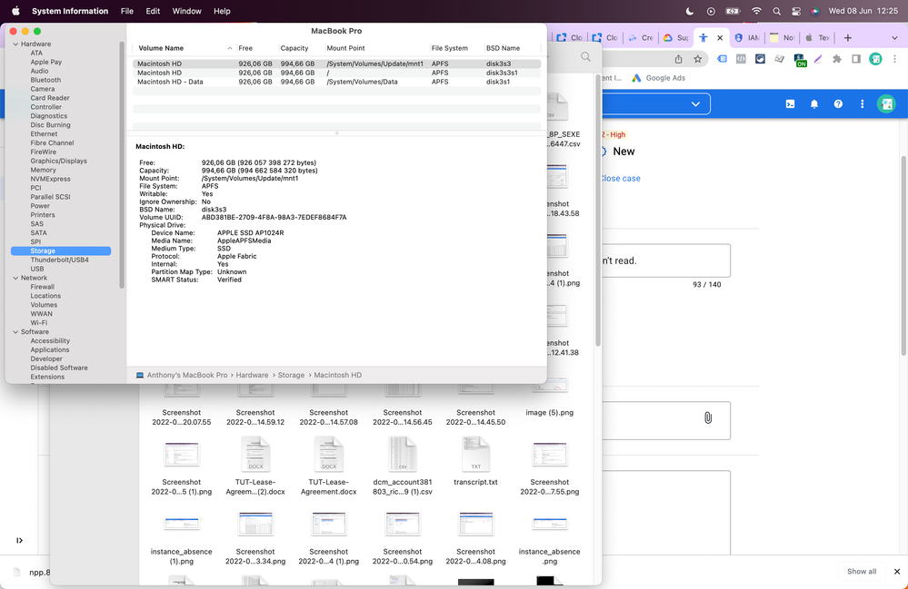Viewport: 908px width, 589px height.
Task: Close the active Chrome tab
Action: 720,37
